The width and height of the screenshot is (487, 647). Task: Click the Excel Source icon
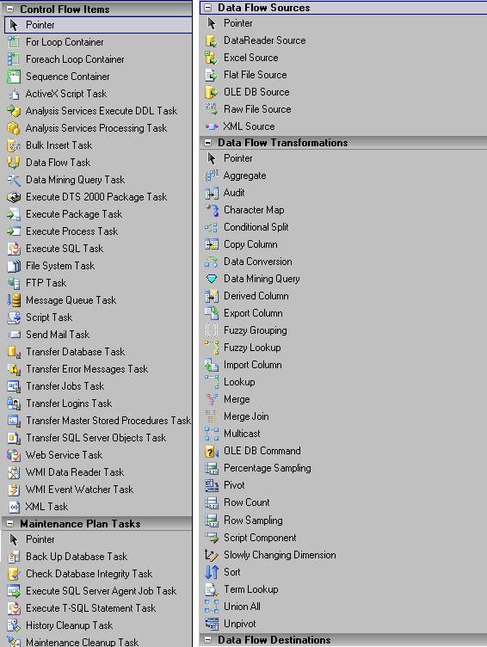(x=212, y=58)
